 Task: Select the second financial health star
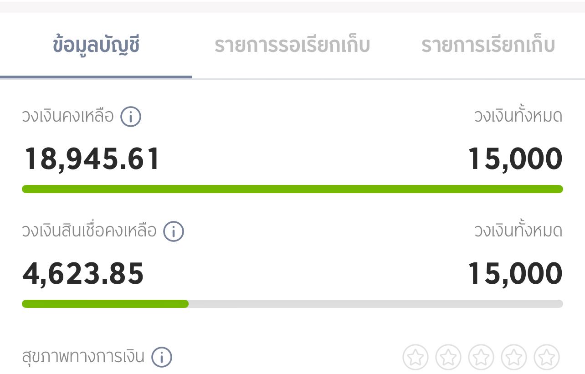[x=448, y=357]
